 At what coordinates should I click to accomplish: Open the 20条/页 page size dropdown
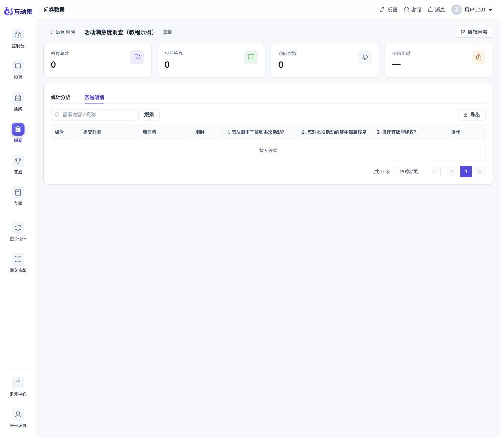[418, 172]
